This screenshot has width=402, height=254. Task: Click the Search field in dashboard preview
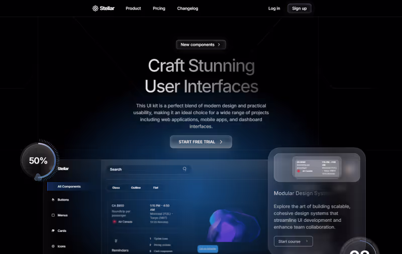148,170
